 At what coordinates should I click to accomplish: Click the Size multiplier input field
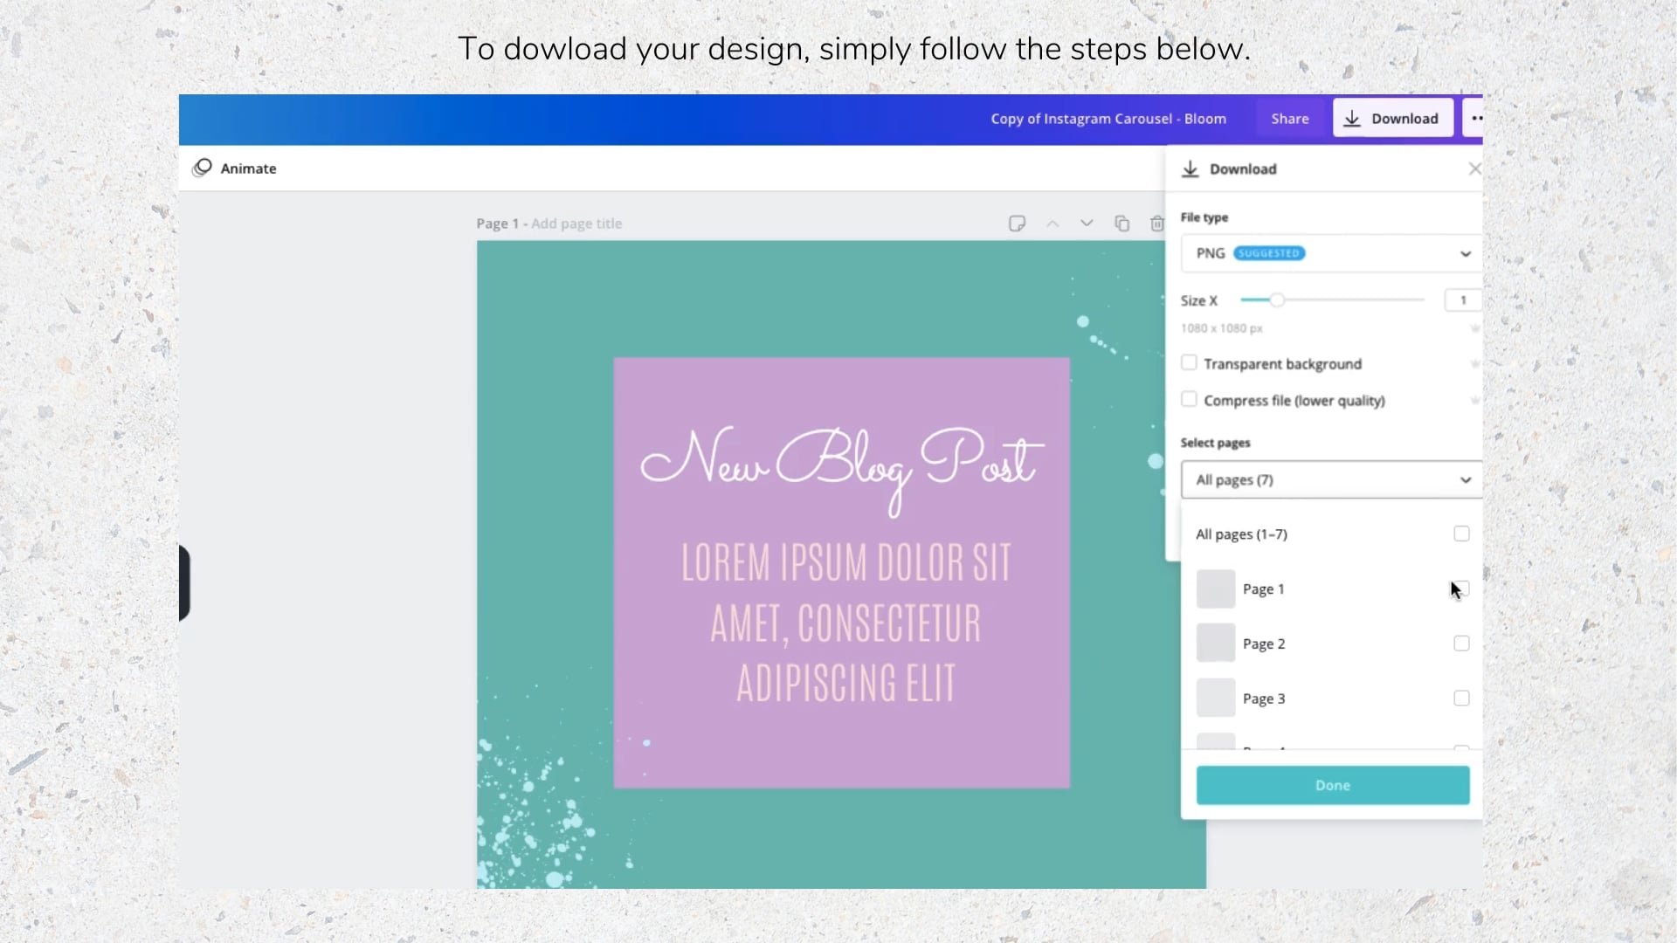coord(1463,299)
